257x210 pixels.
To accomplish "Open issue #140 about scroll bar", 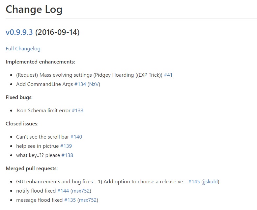I will pyautogui.click(x=76, y=137).
